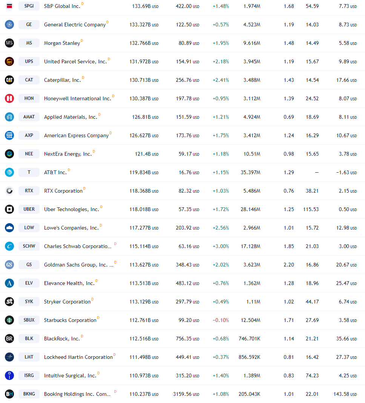Click the NextEra Energy logo icon
365x403 pixels.
point(9,154)
